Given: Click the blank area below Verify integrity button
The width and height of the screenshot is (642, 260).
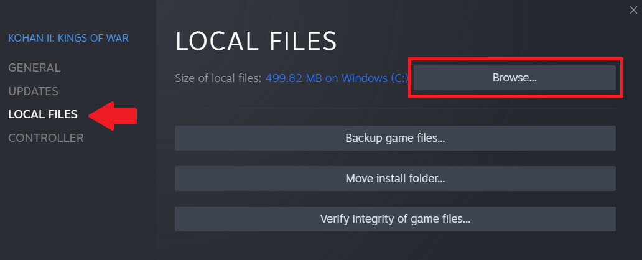Looking at the screenshot, I should tap(395, 246).
